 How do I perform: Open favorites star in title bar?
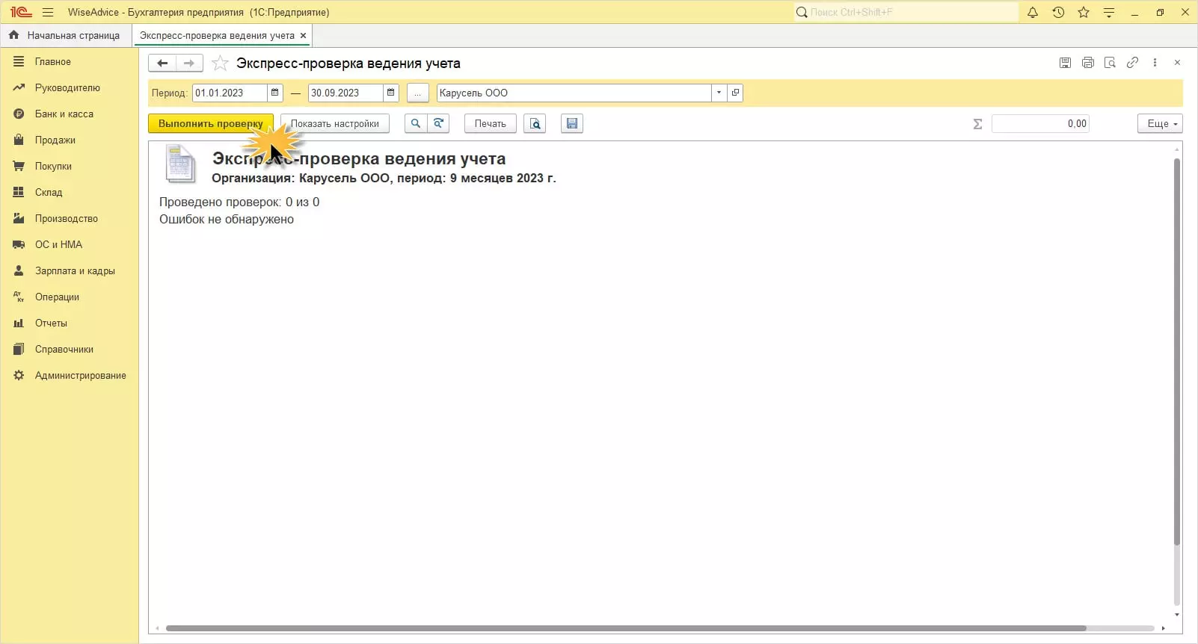click(x=1084, y=12)
